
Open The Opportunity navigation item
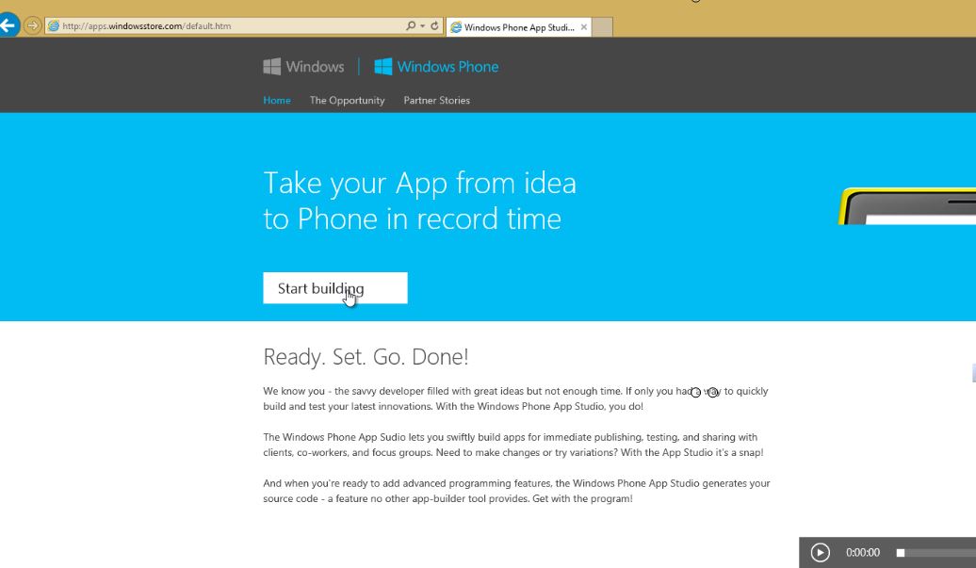click(x=348, y=100)
